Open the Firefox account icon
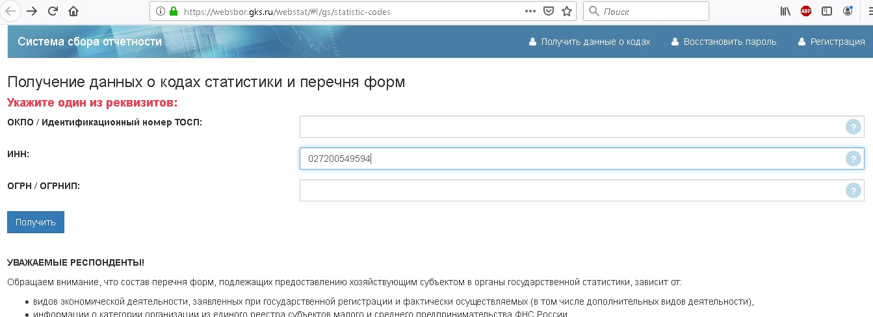 848,11
